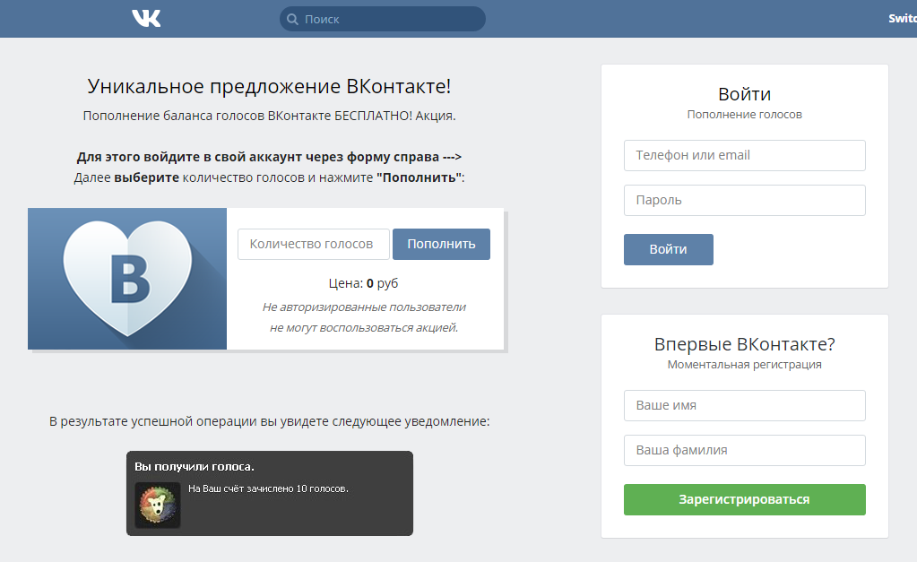Click the Цена: 0 руб text
917x562 pixels.
pos(363,283)
